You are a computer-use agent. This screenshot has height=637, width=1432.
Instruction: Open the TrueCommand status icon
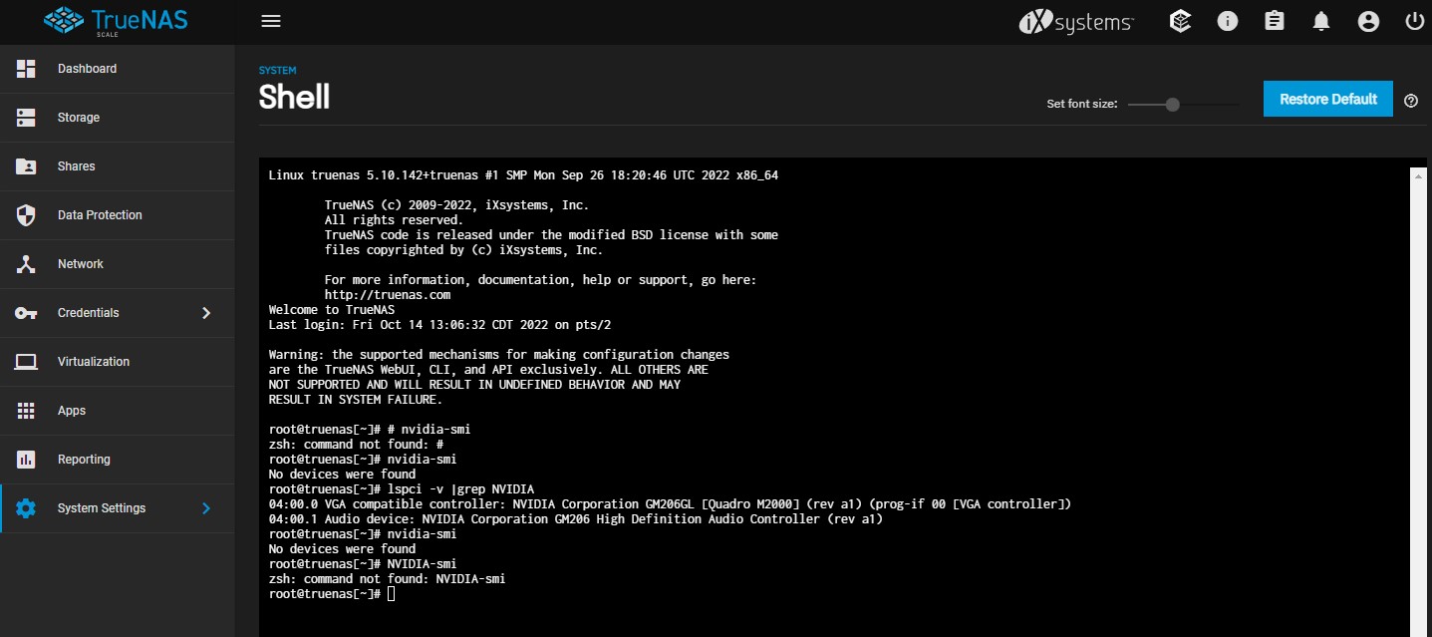pyautogui.click(x=1181, y=21)
